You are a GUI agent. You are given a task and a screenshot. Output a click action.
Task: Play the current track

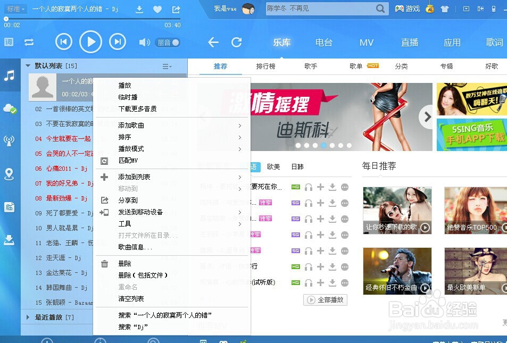pos(91,41)
